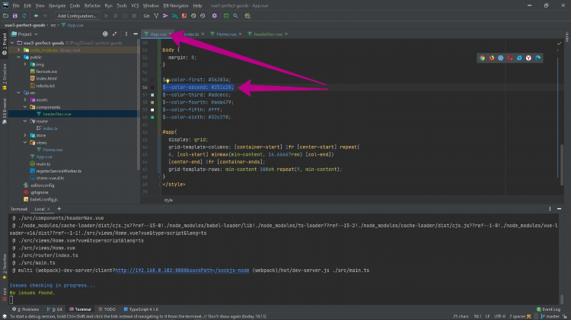Click 2 spaces indent setting
Screen dimensions: 571x320
pyautogui.click(x=517, y=316)
